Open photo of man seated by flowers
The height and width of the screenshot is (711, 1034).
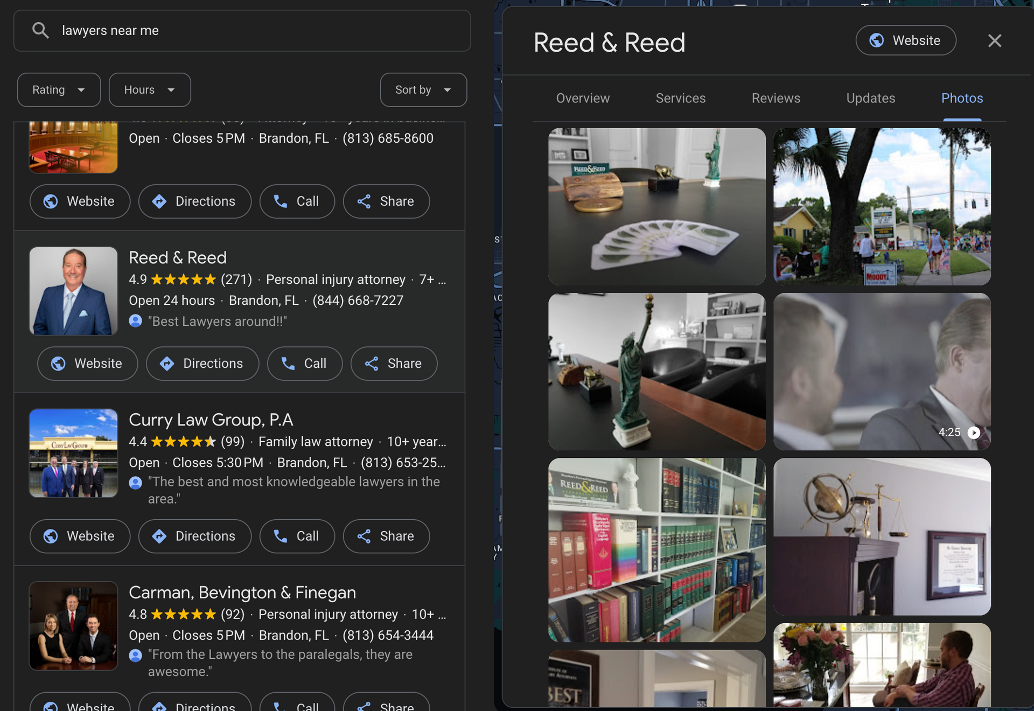[882, 665]
